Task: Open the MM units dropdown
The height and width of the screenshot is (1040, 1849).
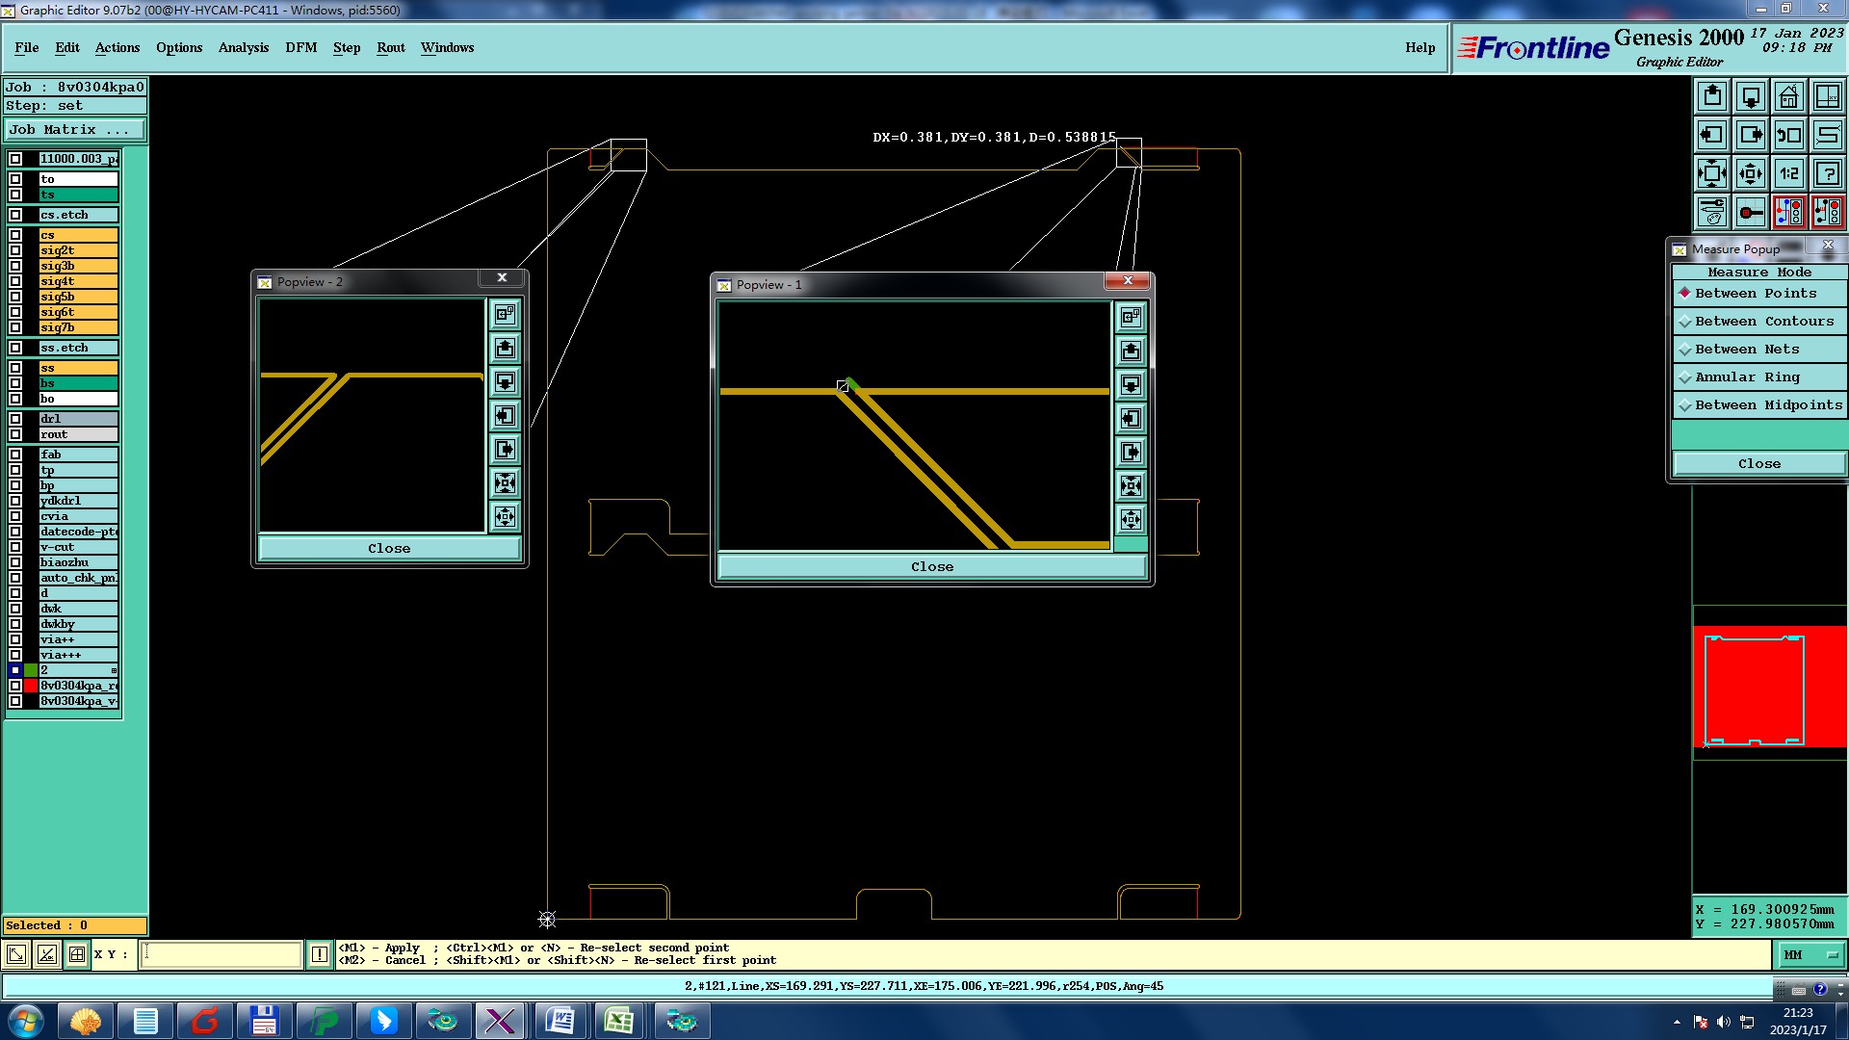Action: point(1810,955)
